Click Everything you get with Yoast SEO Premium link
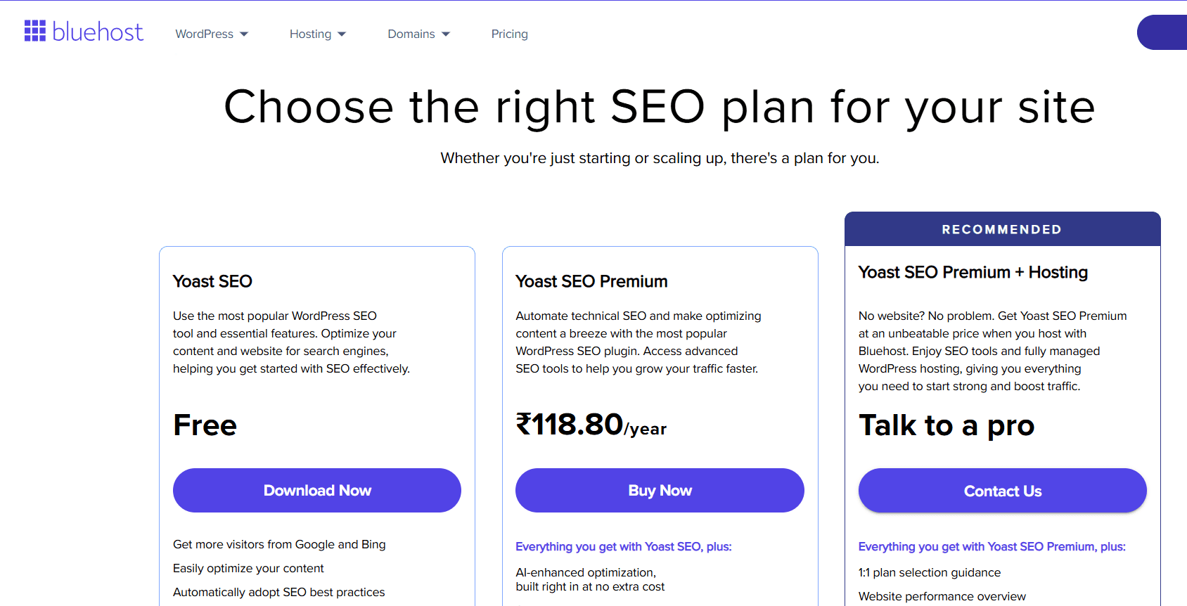Viewport: 1187px width, 606px height. (992, 546)
